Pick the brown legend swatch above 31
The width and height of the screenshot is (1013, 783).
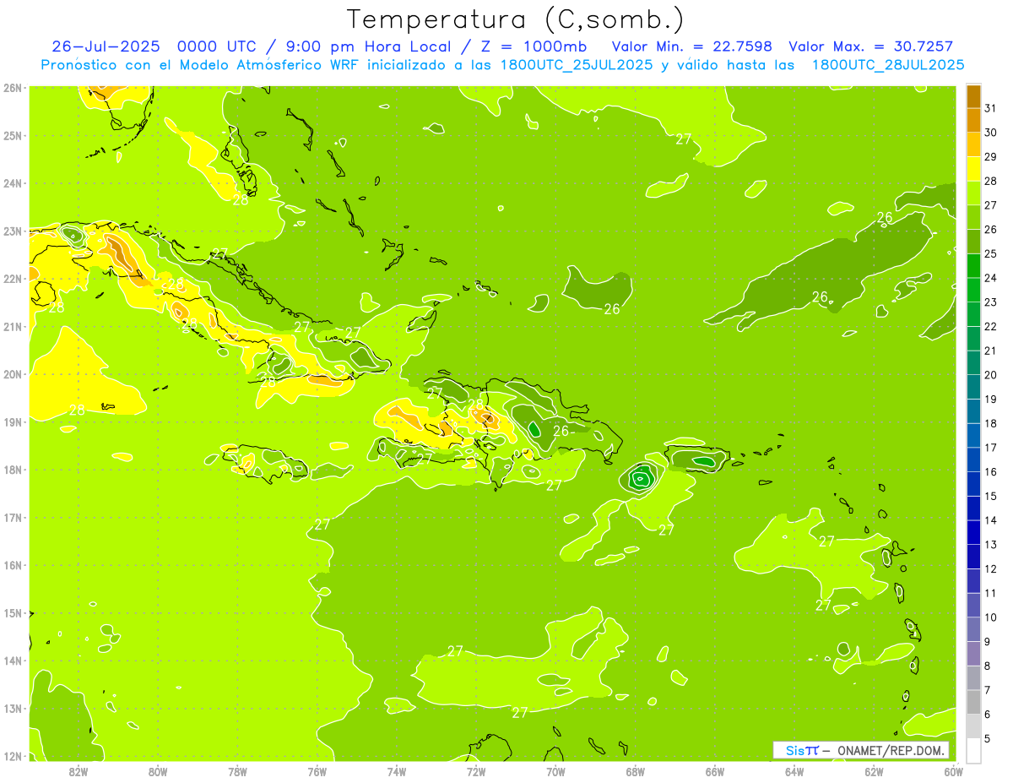tap(973, 96)
